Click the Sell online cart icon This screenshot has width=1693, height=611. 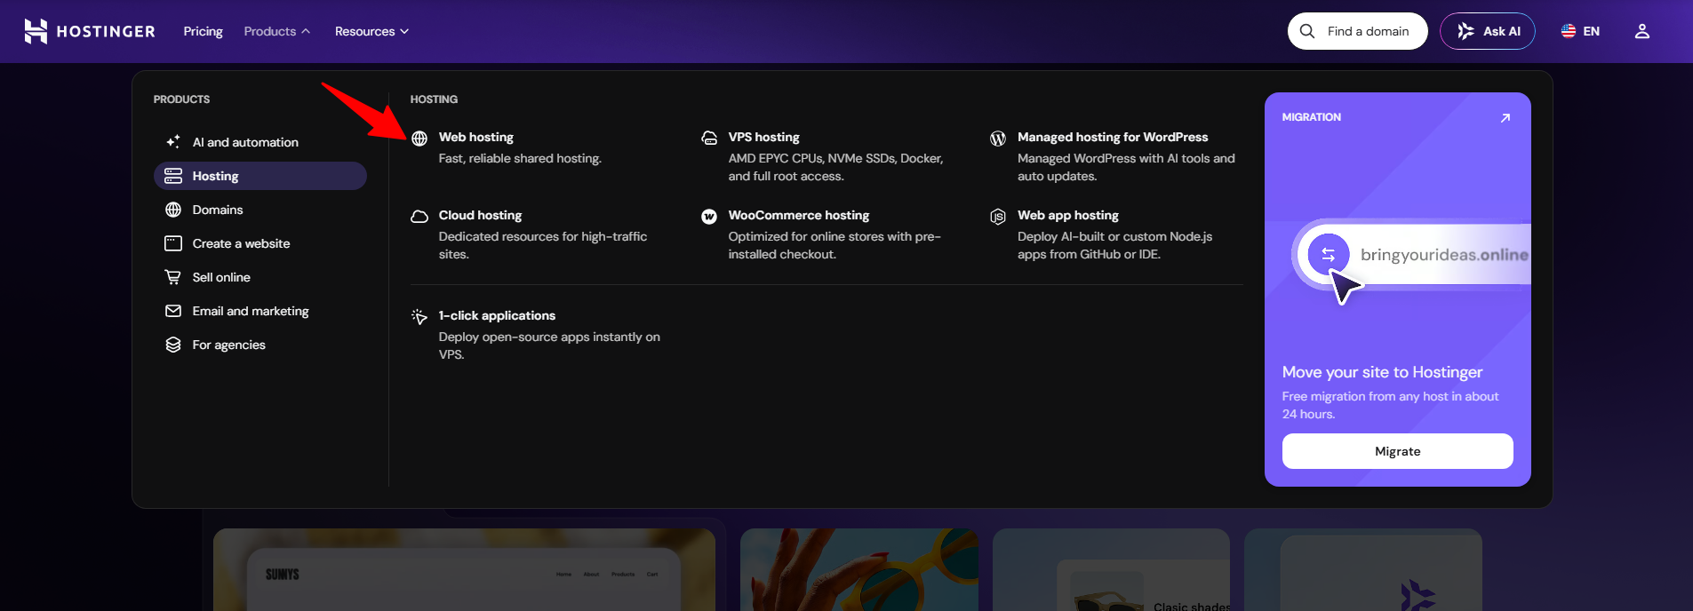point(173,277)
